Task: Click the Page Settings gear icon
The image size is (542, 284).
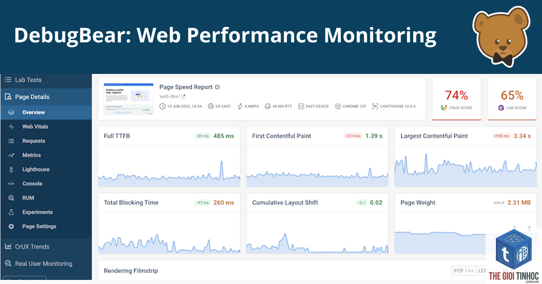Action: click(11, 227)
